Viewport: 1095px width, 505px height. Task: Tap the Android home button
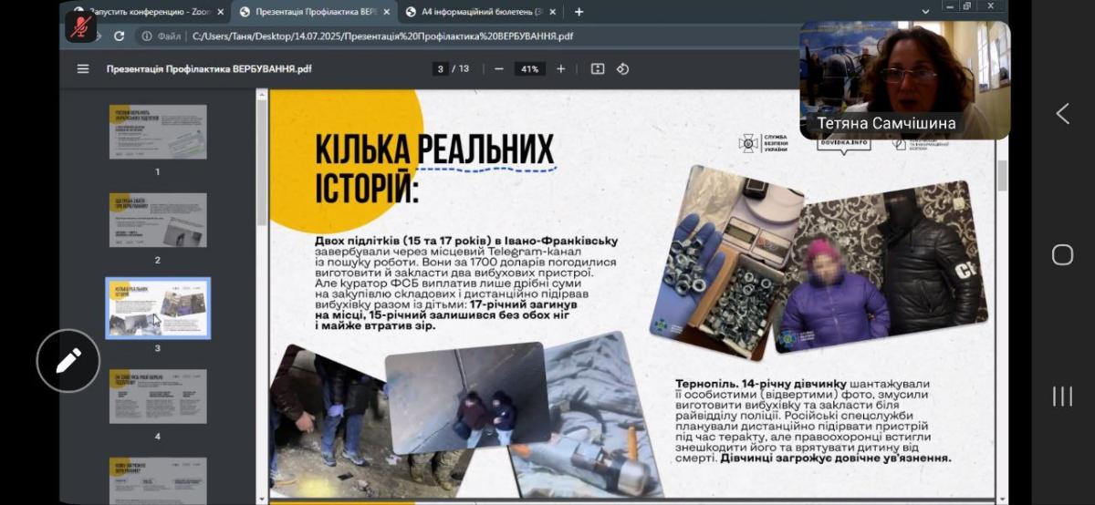(x=1062, y=254)
